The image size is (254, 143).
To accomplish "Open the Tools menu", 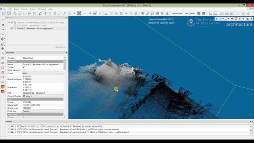I will tap(16, 9).
